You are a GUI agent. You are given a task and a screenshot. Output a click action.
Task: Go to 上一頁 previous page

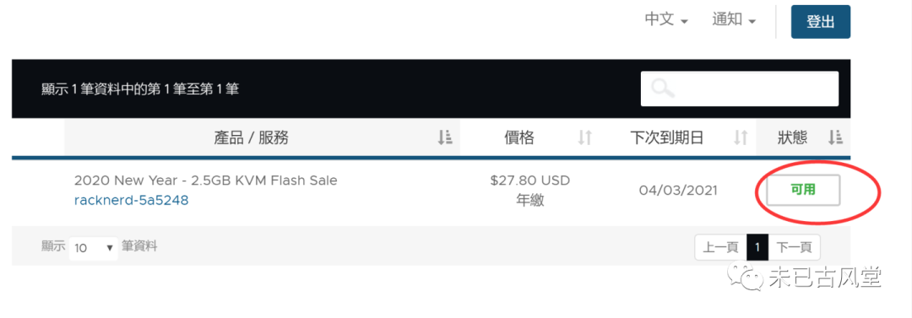(x=720, y=248)
